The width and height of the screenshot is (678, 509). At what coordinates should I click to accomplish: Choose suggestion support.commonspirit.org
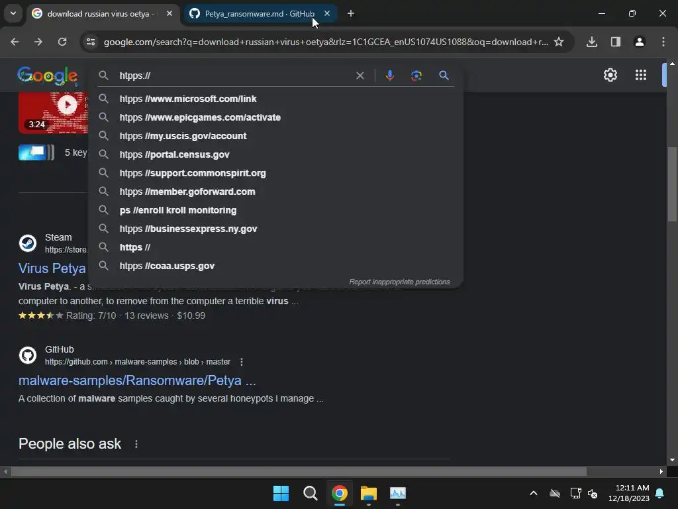[x=276, y=173]
